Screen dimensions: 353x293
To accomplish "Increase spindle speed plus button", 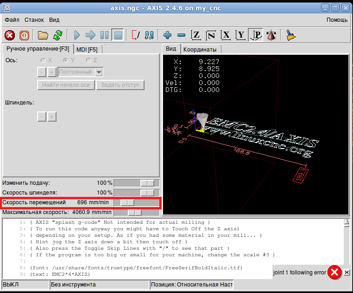I will pyautogui.click(x=52, y=117).
